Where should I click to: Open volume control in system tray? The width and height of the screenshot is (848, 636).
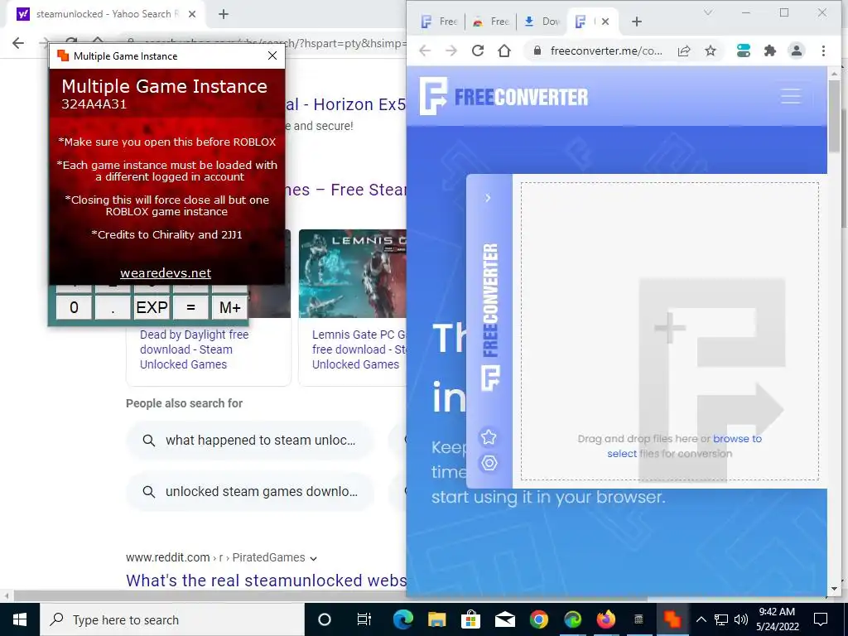pyautogui.click(x=741, y=619)
